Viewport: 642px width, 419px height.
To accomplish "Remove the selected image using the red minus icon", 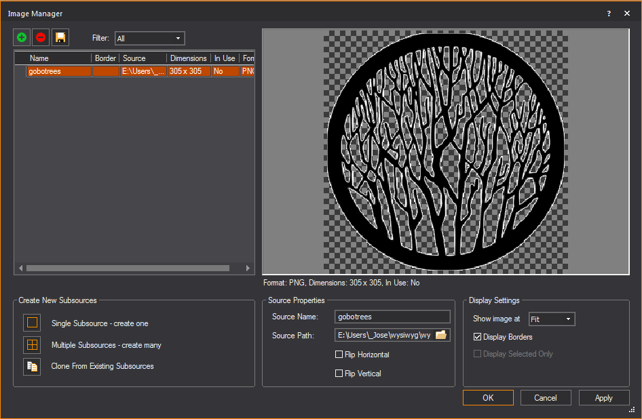I will (x=40, y=37).
